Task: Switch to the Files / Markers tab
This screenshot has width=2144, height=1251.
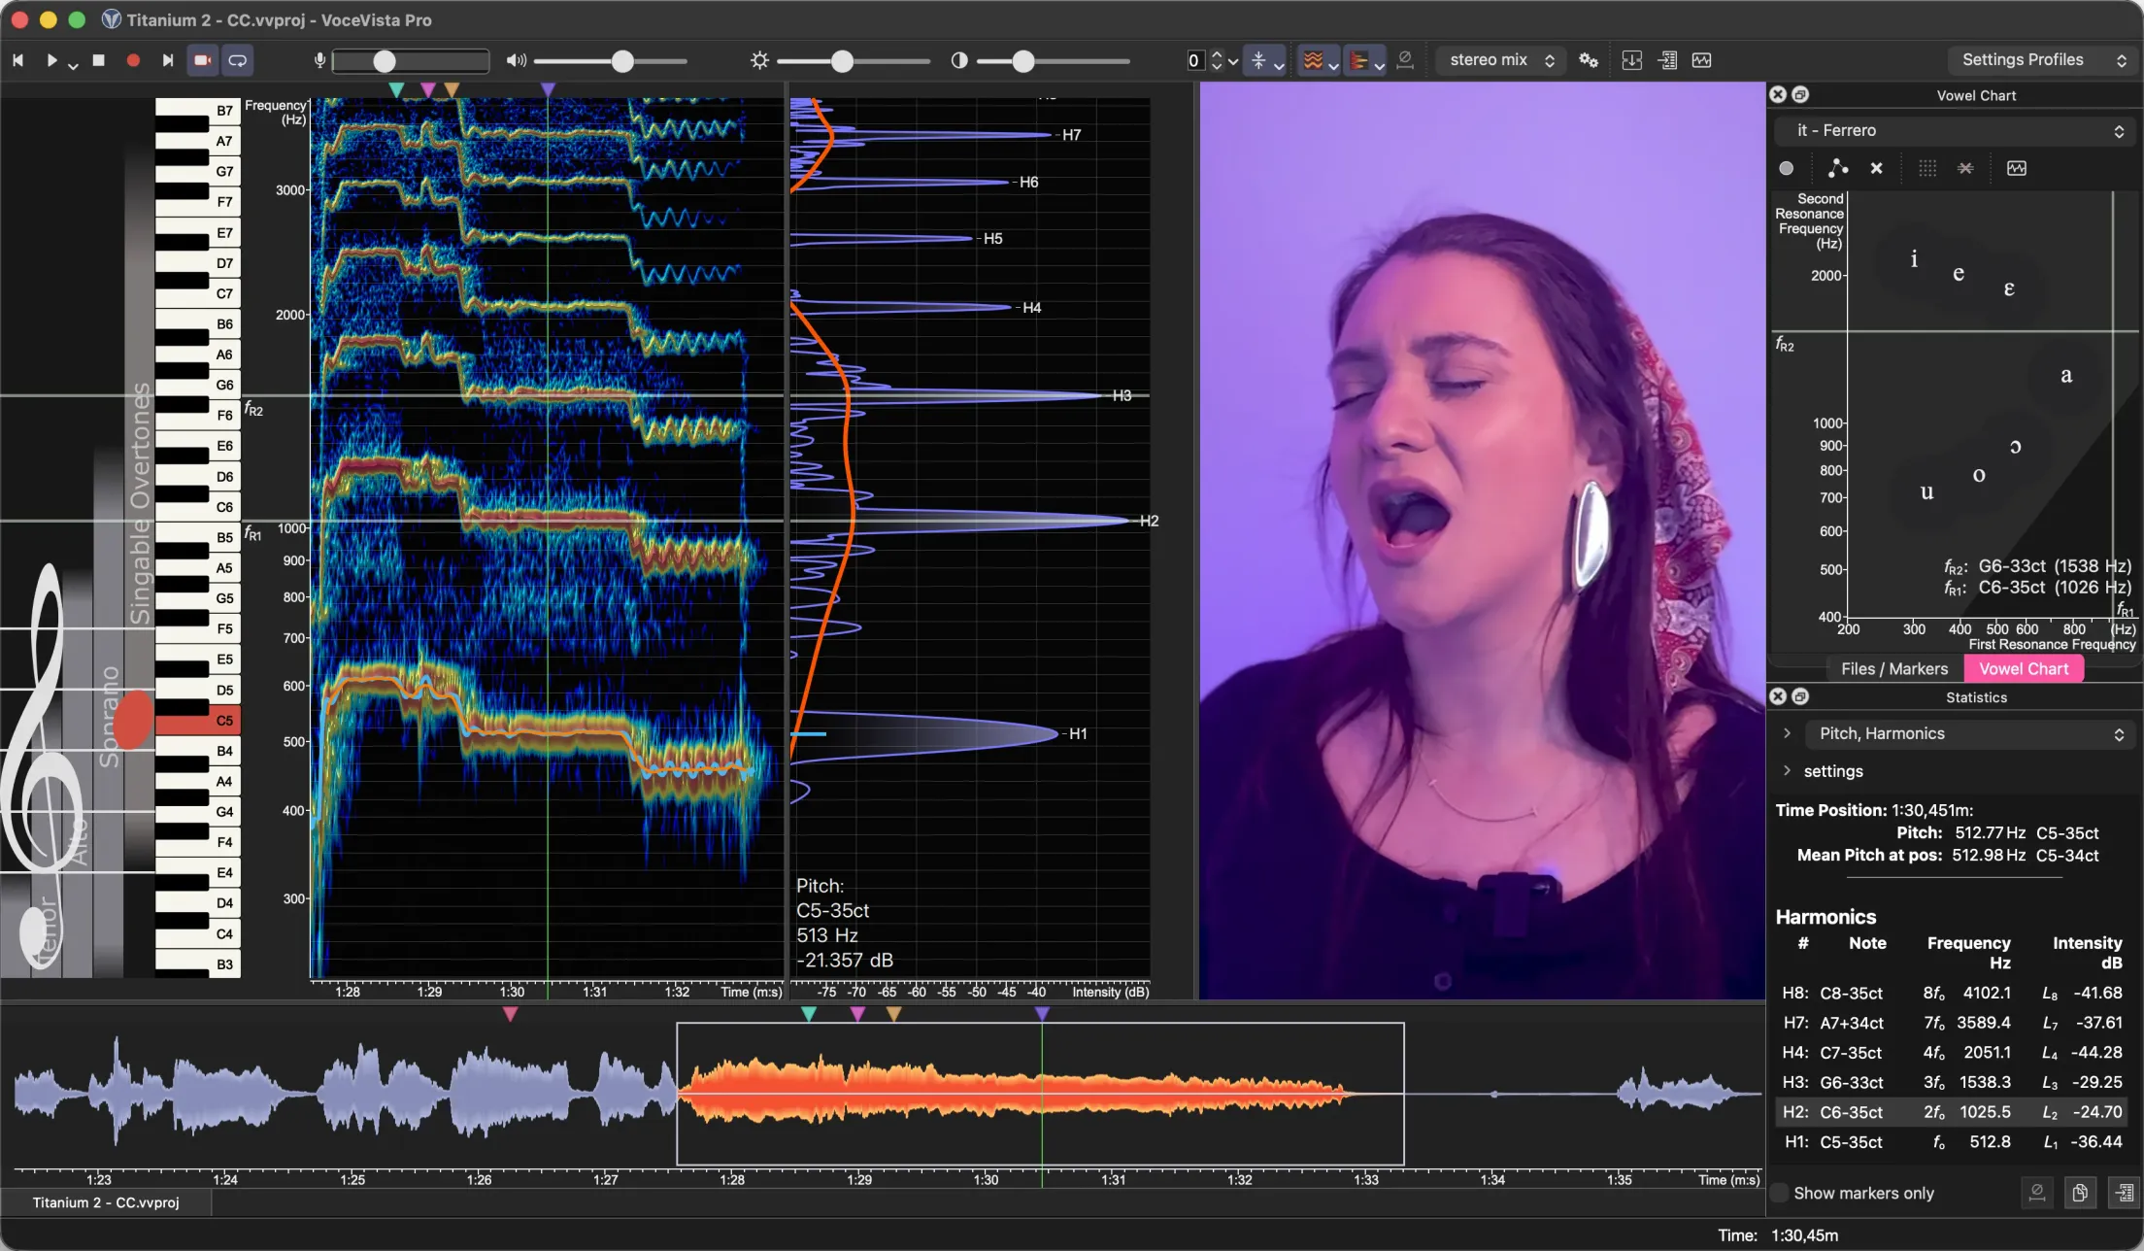Action: tap(1893, 668)
